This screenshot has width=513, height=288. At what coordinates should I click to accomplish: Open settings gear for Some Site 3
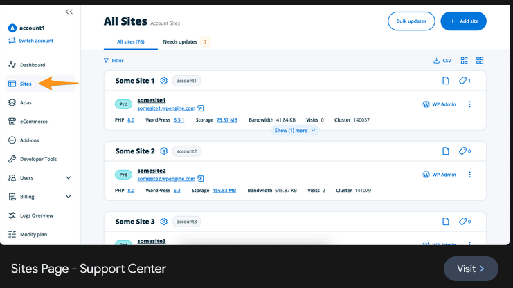[x=163, y=222]
